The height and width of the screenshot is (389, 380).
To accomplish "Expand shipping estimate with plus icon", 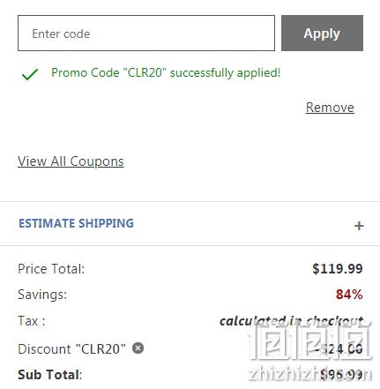I will pos(359,226).
